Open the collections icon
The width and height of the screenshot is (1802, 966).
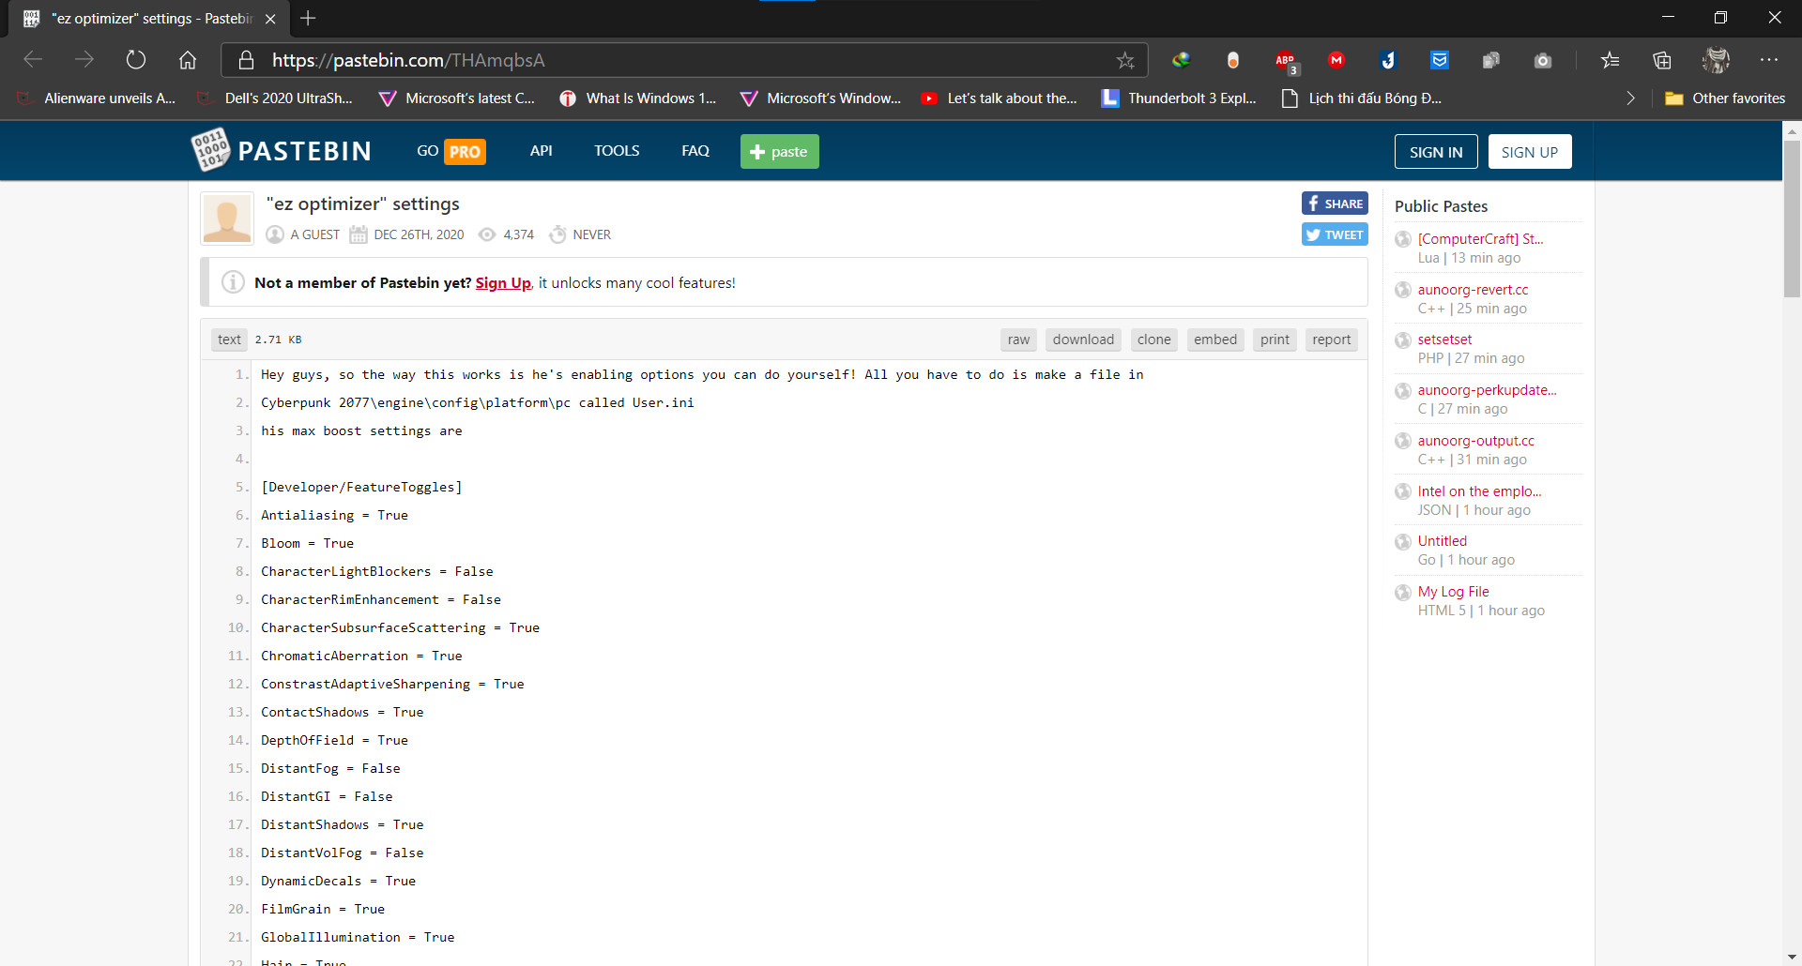(x=1662, y=60)
